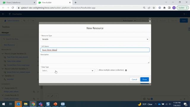This screenshot has width=190, height=107.
Task: Open the Flow Builder help question mark
Action: pyautogui.click(x=184, y=14)
